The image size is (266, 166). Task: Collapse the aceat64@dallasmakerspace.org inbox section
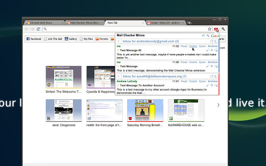[118, 76]
